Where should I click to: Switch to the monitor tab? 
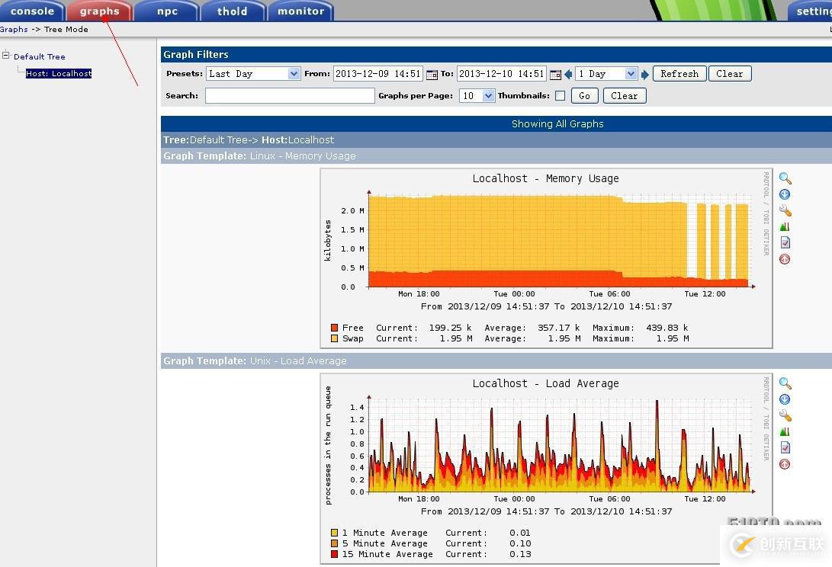click(x=300, y=11)
